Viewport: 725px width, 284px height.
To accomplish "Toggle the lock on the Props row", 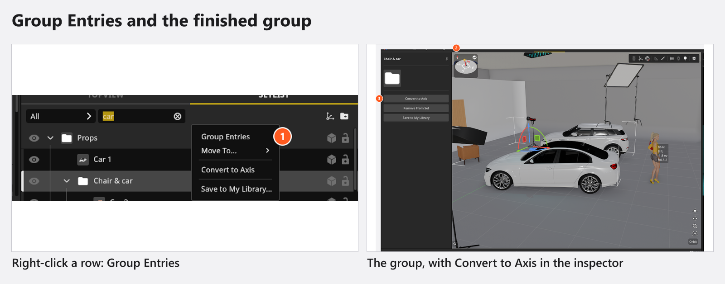I will [345, 138].
